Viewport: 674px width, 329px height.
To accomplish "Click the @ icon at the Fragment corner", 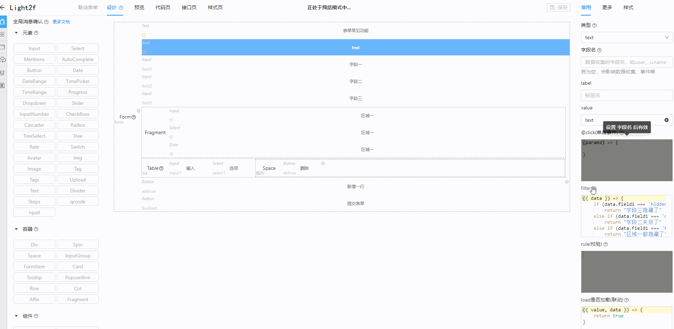I will pos(139,110).
